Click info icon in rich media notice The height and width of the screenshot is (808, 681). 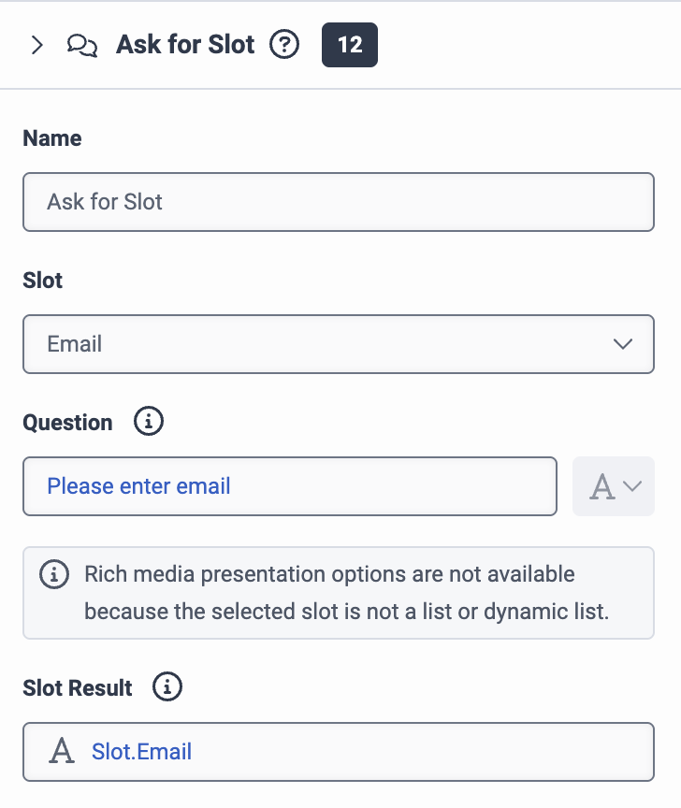54,574
